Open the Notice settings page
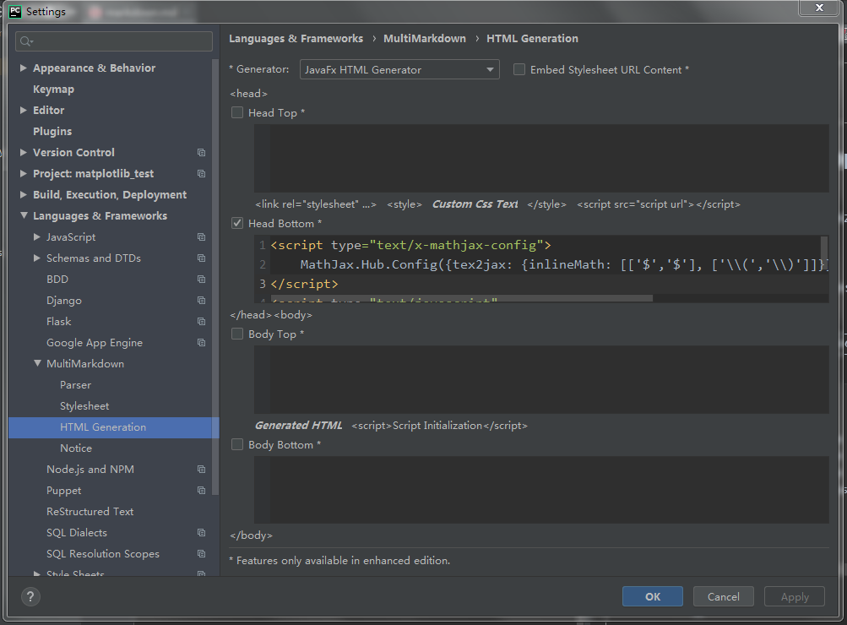 (76, 448)
